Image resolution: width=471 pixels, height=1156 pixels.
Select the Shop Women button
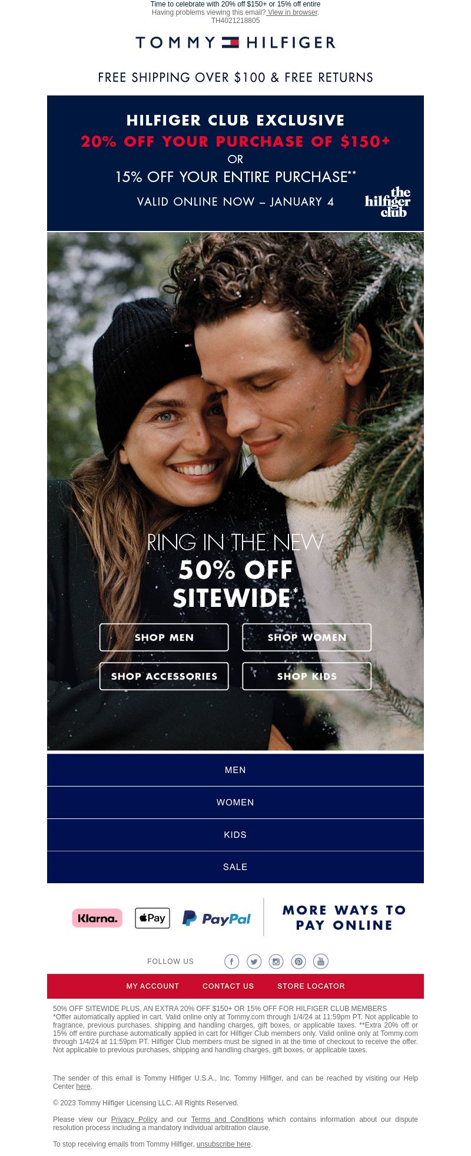307,638
